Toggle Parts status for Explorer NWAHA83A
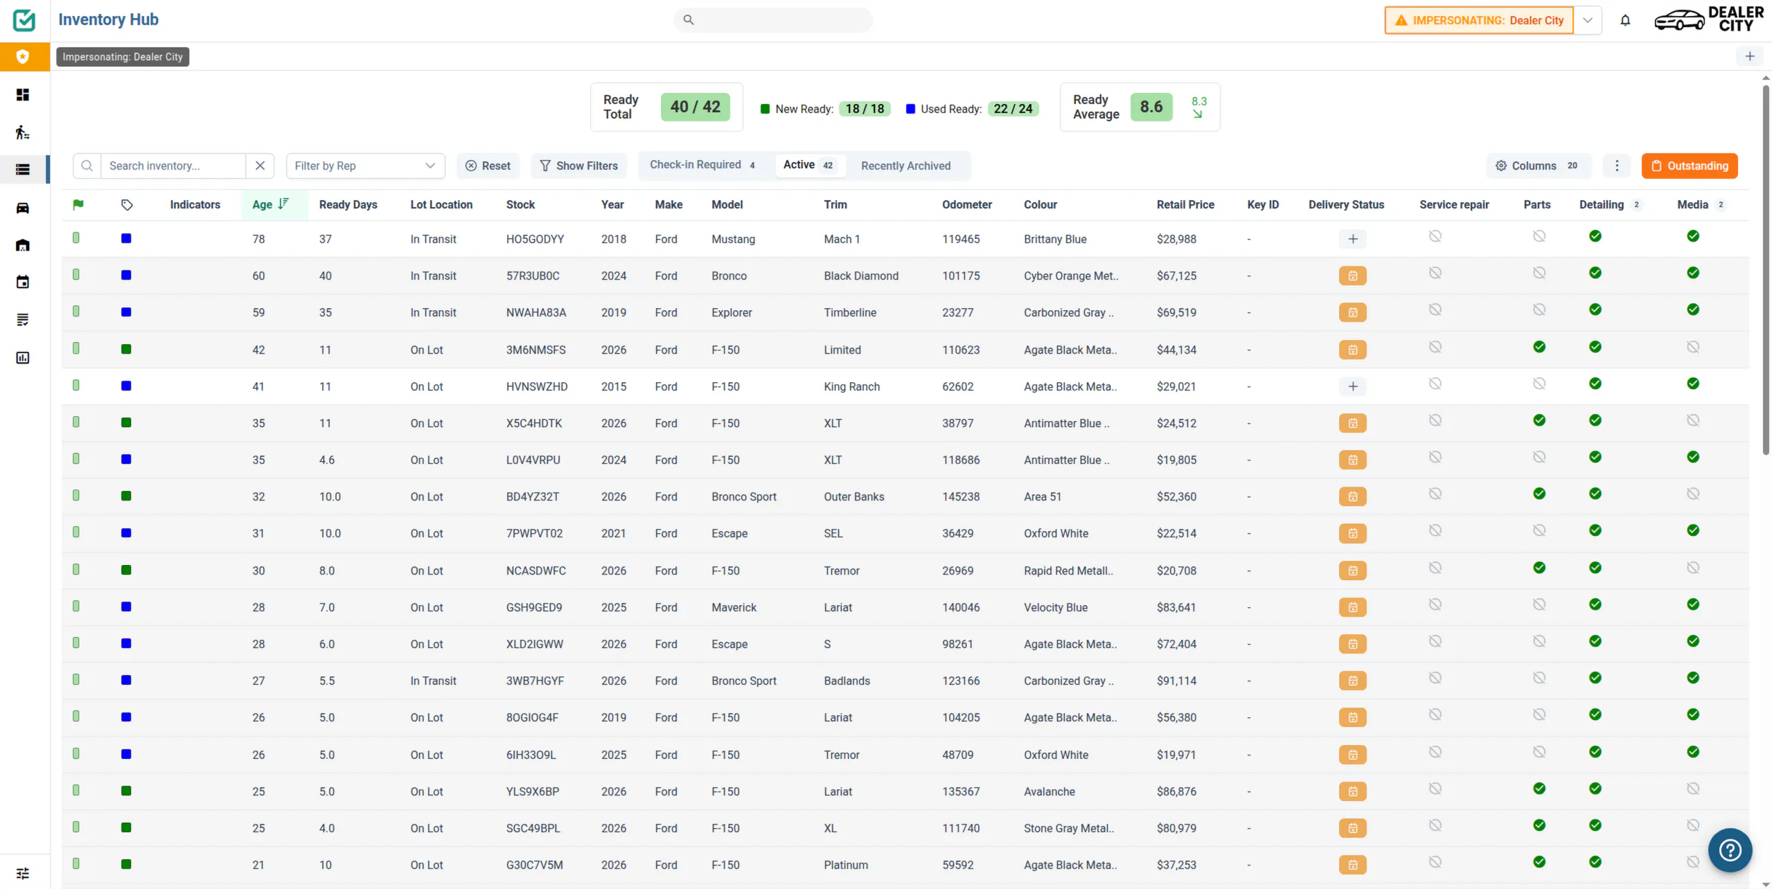This screenshot has width=1772, height=889. click(x=1539, y=309)
